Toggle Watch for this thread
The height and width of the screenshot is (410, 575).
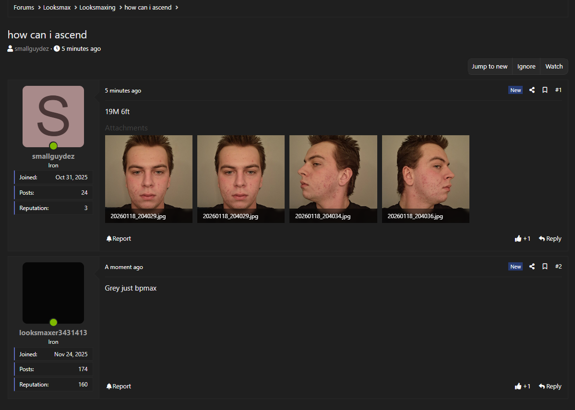tap(554, 67)
